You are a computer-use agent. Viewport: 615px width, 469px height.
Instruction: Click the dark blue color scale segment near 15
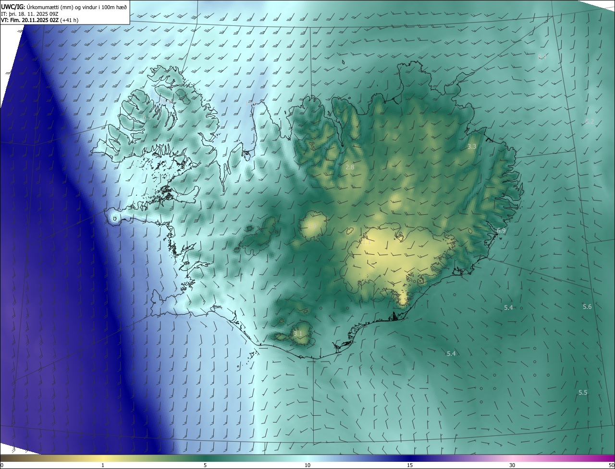(410, 458)
